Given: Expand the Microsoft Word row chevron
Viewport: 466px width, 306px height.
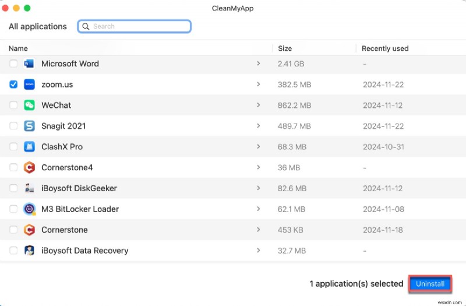Looking at the screenshot, I should coord(258,64).
